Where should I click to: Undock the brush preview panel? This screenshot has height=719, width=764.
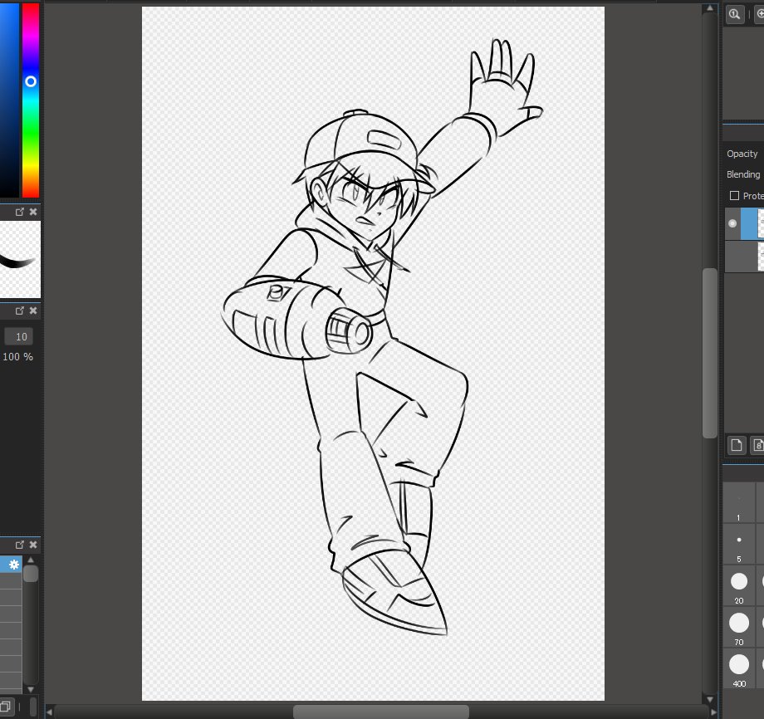pos(19,212)
